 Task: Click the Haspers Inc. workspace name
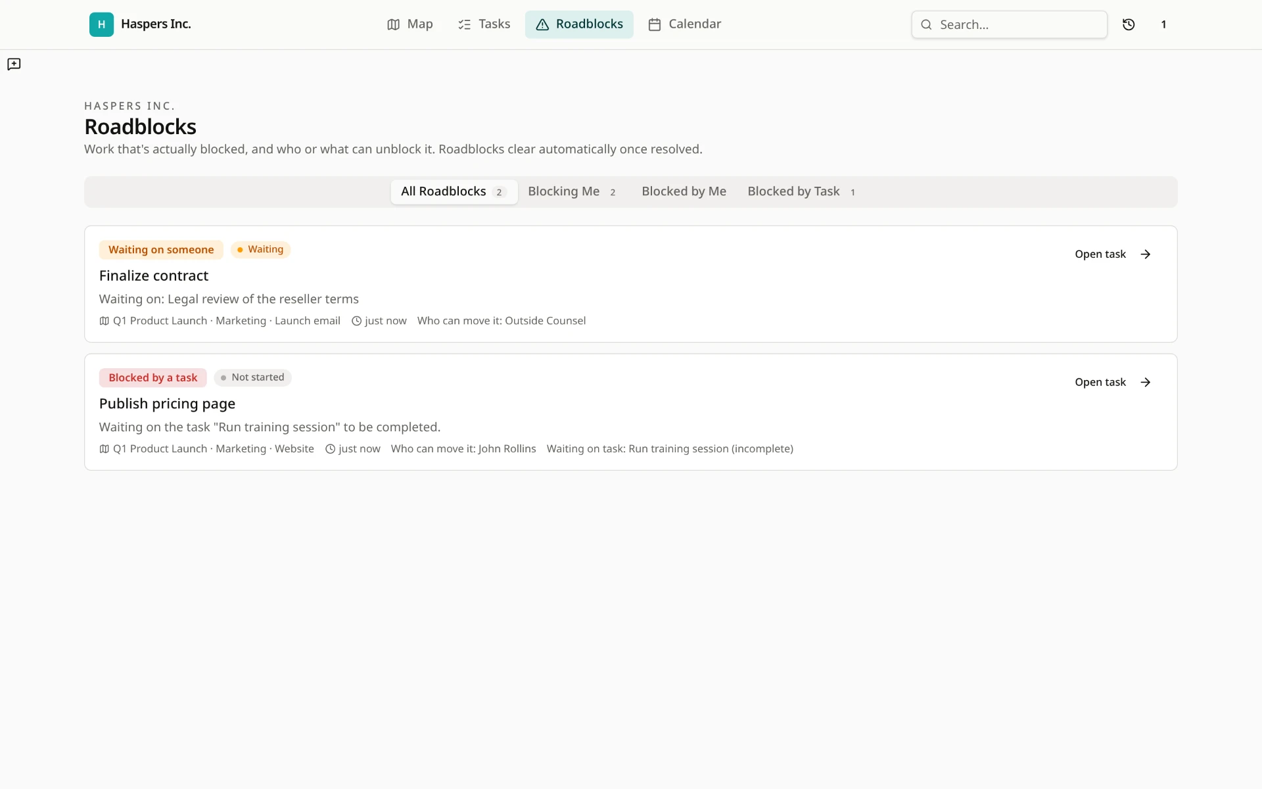coord(156,24)
